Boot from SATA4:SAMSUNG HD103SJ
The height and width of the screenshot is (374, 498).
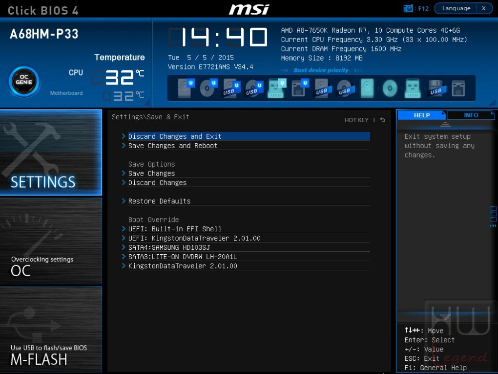(x=249, y=247)
